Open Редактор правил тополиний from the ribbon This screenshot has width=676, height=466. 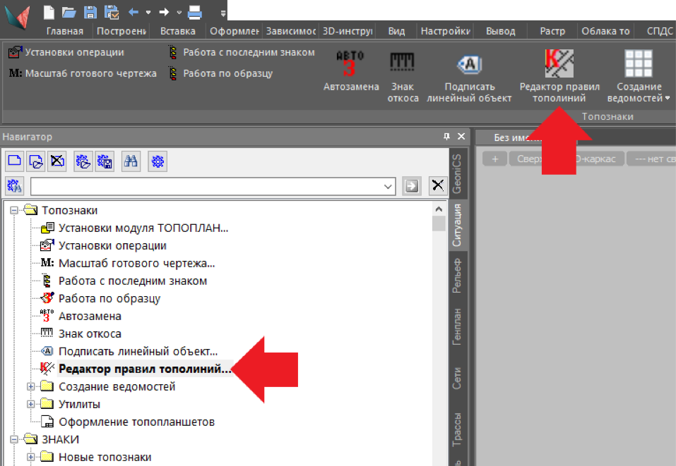coord(559,64)
